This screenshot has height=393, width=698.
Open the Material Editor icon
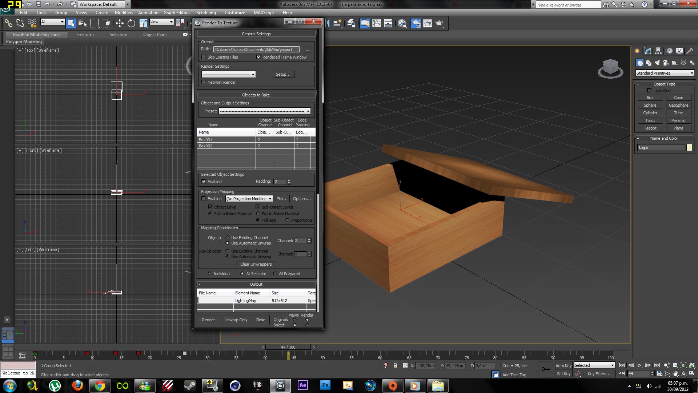402,23
